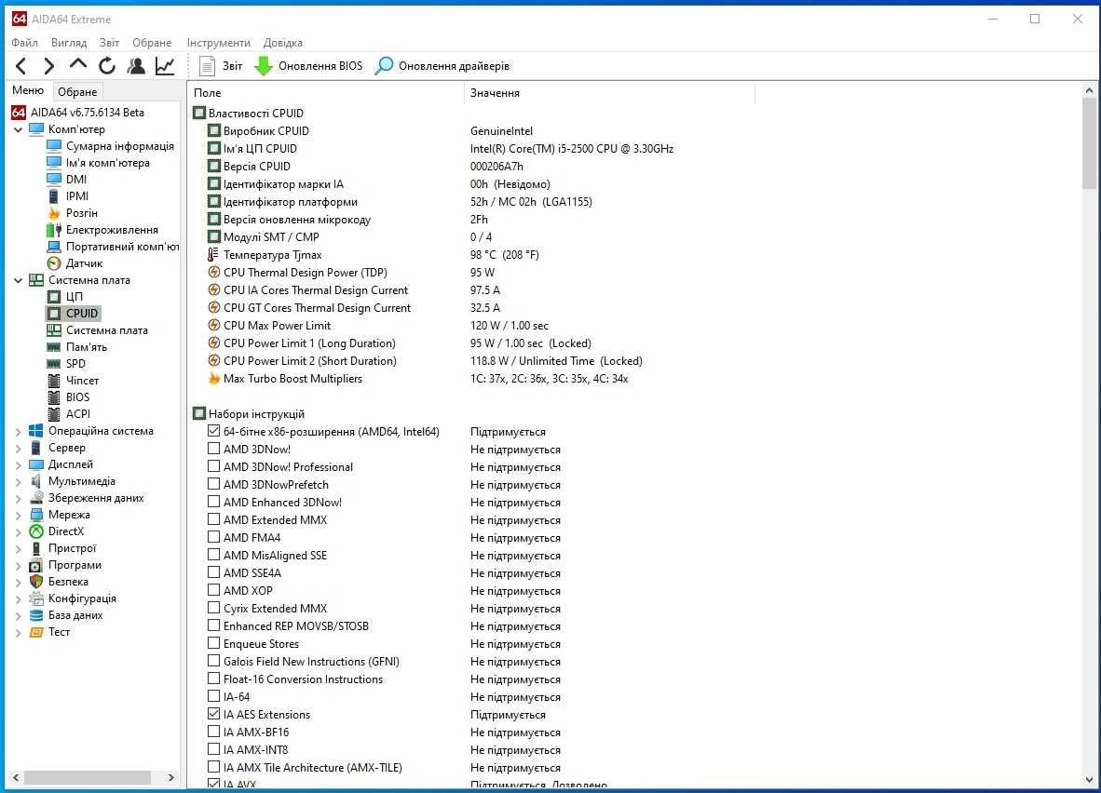The width and height of the screenshot is (1101, 793).
Task: Click the AIDA64 v6.75.6134 Beta root icon
Action: pos(19,113)
